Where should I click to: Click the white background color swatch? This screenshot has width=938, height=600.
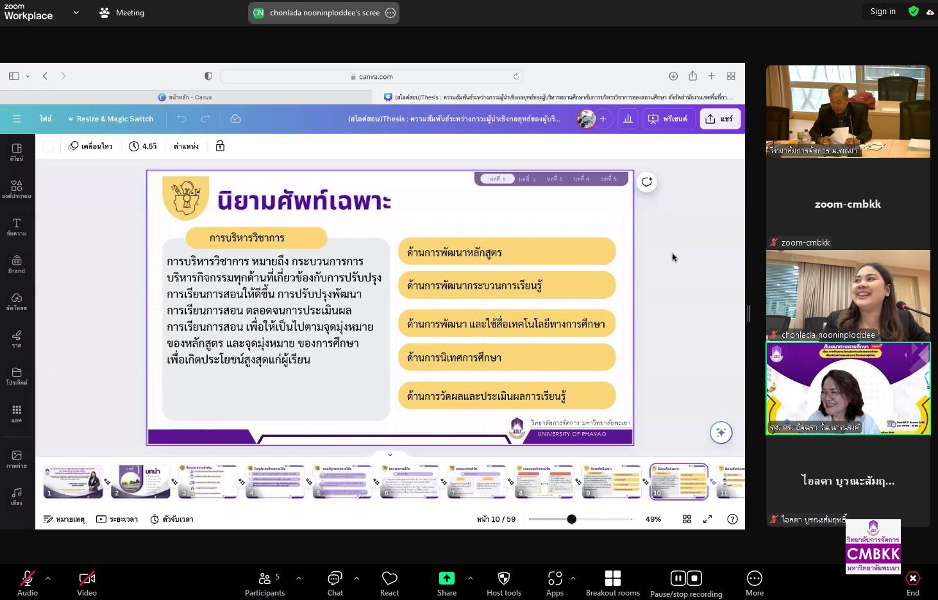tap(48, 146)
